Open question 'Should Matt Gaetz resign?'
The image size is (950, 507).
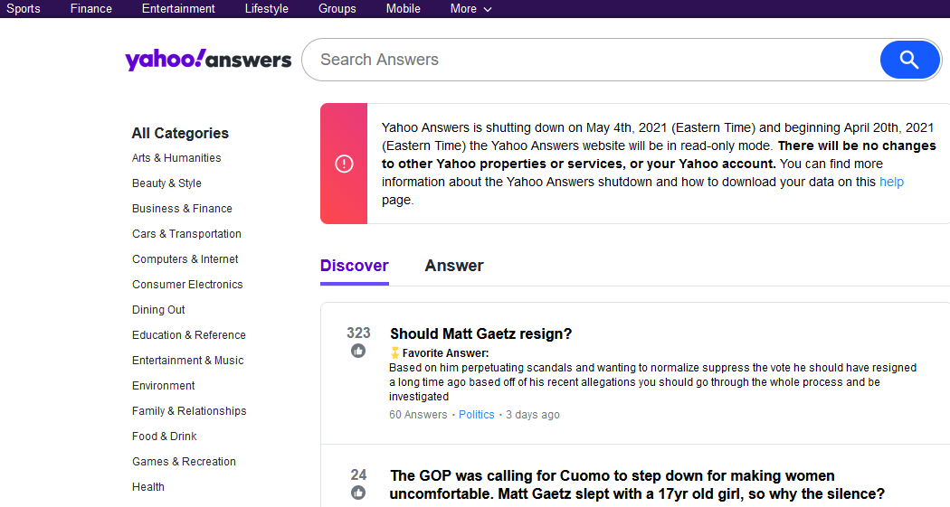click(x=481, y=333)
